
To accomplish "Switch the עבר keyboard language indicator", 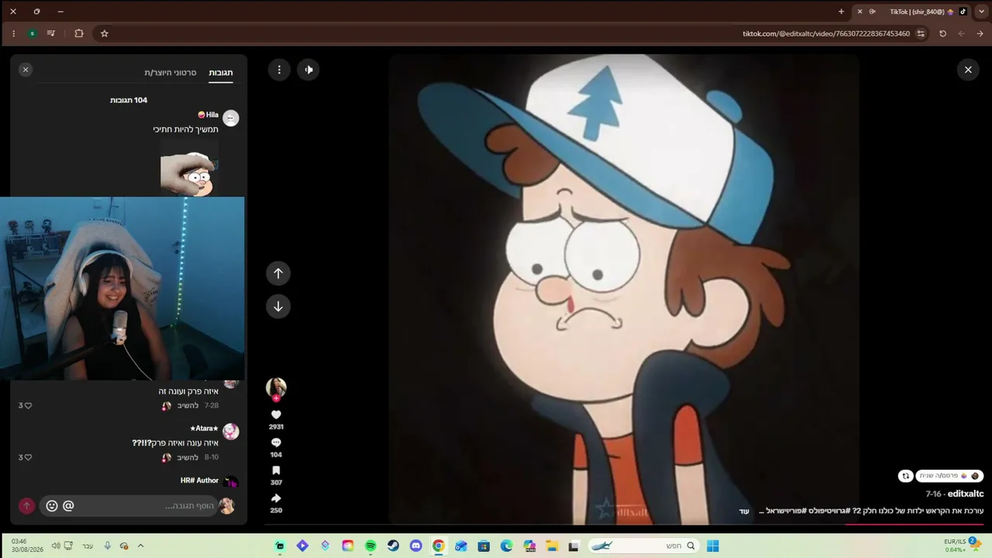I will pos(88,546).
